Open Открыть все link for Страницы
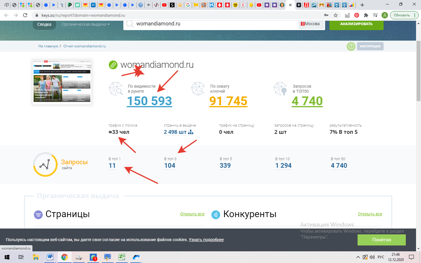The height and width of the screenshot is (263, 421). point(192,214)
